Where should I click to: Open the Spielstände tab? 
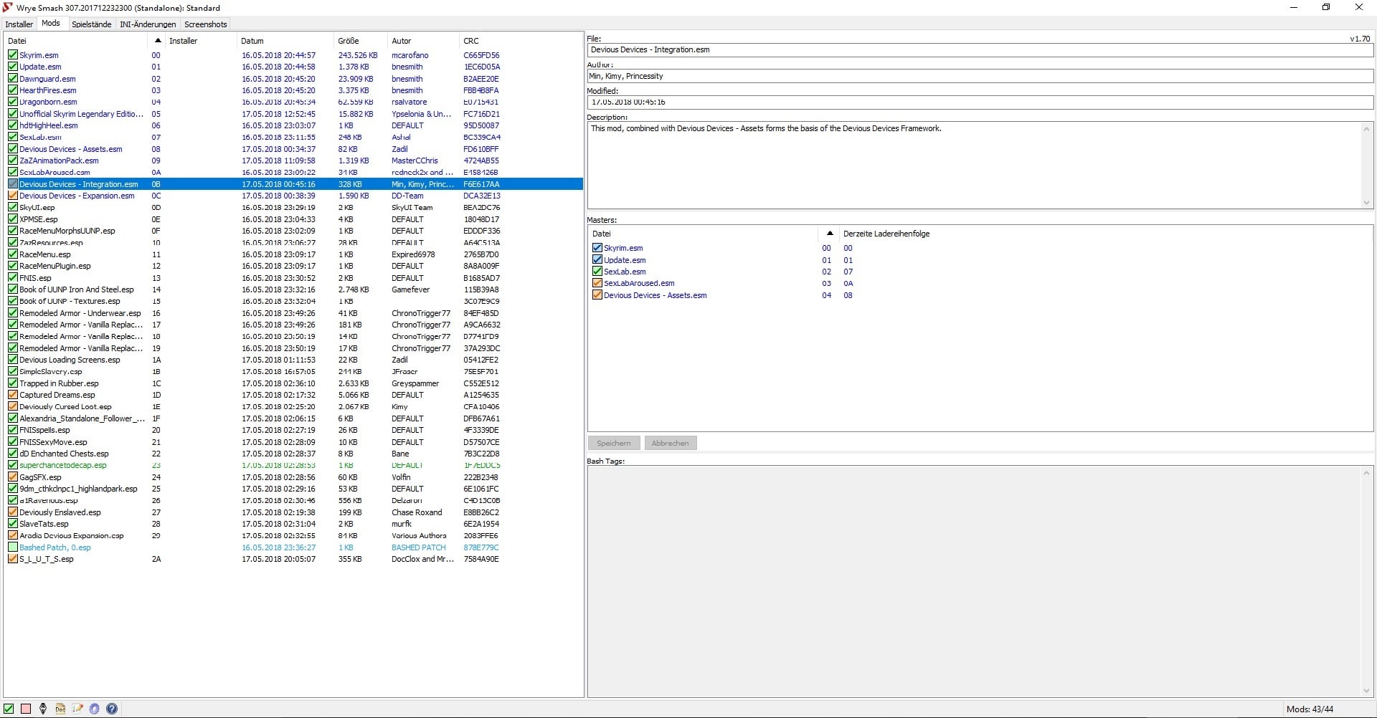click(92, 24)
